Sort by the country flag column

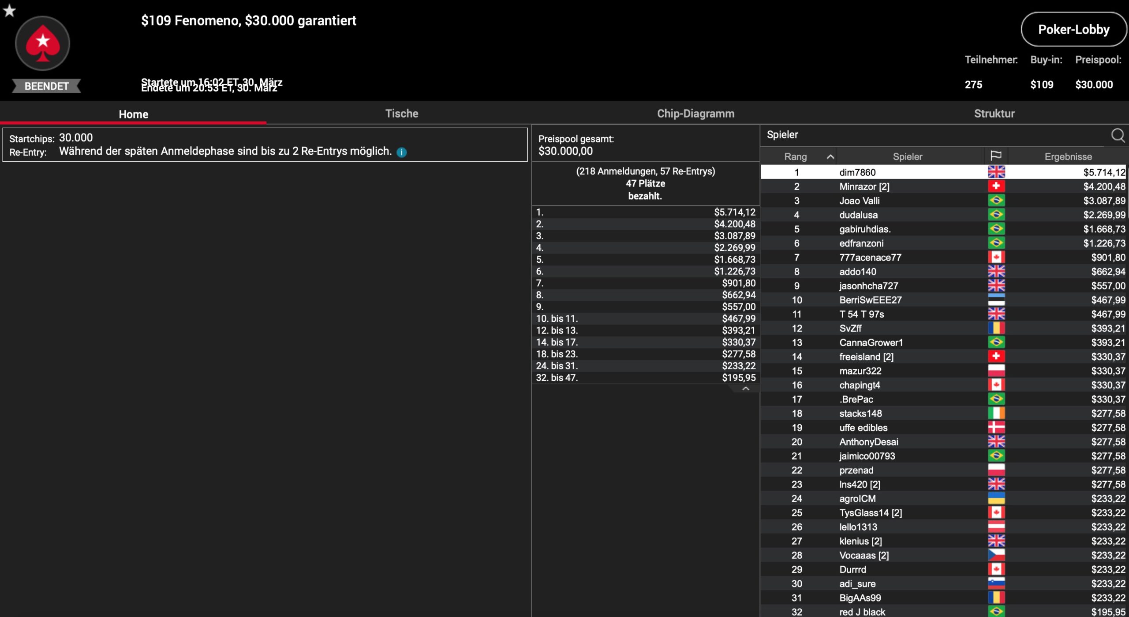click(x=996, y=156)
